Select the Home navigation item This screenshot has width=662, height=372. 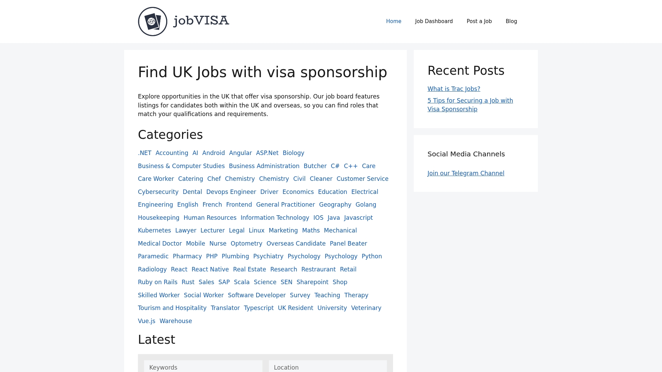393,21
